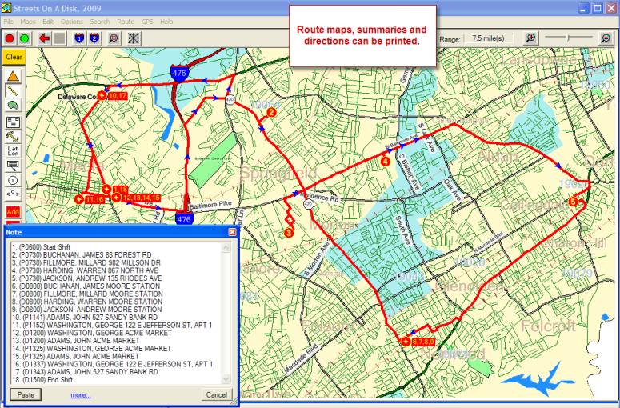Click route stop marker 4 on map

pyautogui.click(x=385, y=161)
